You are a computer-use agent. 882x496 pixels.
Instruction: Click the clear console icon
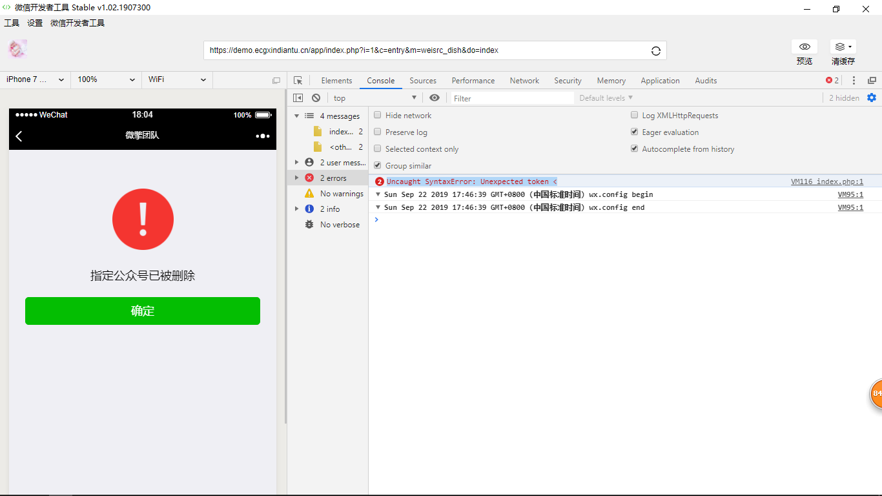316,98
